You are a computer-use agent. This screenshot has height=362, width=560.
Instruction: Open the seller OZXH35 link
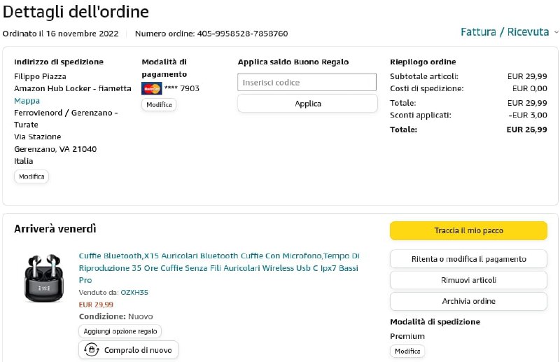tap(134, 292)
